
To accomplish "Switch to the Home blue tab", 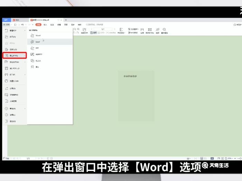I will click(6, 20).
